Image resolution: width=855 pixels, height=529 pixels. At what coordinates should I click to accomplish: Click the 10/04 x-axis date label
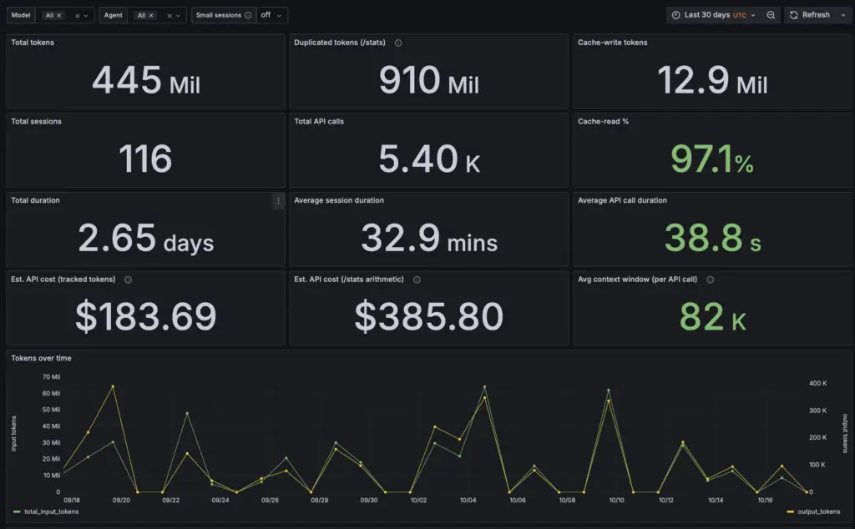468,500
